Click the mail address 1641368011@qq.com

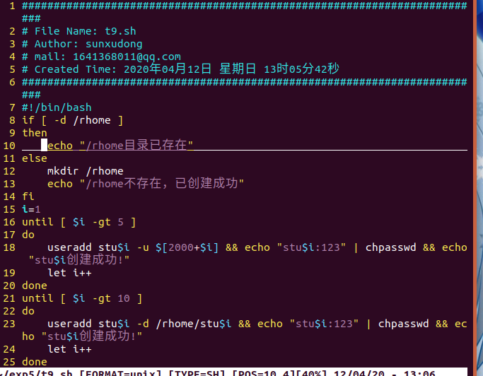(127, 57)
